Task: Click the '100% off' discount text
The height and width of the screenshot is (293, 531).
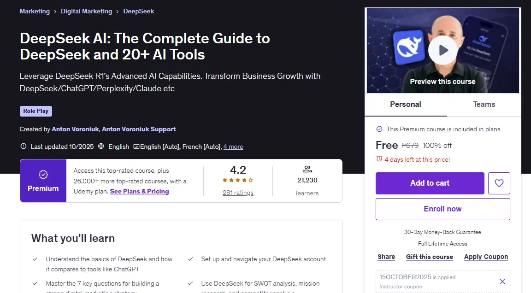Action: tap(437, 146)
